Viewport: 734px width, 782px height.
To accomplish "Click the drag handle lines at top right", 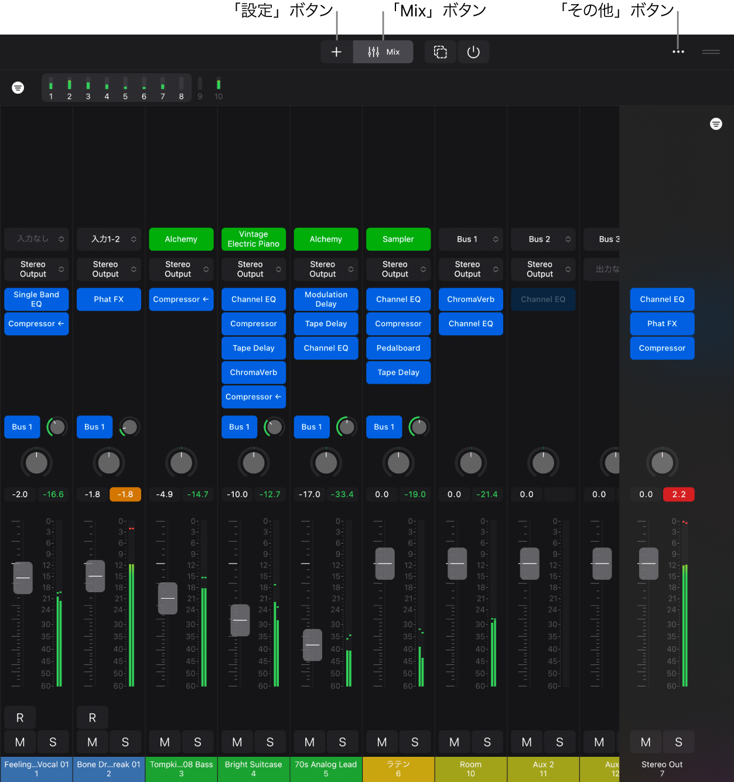I will coord(711,52).
